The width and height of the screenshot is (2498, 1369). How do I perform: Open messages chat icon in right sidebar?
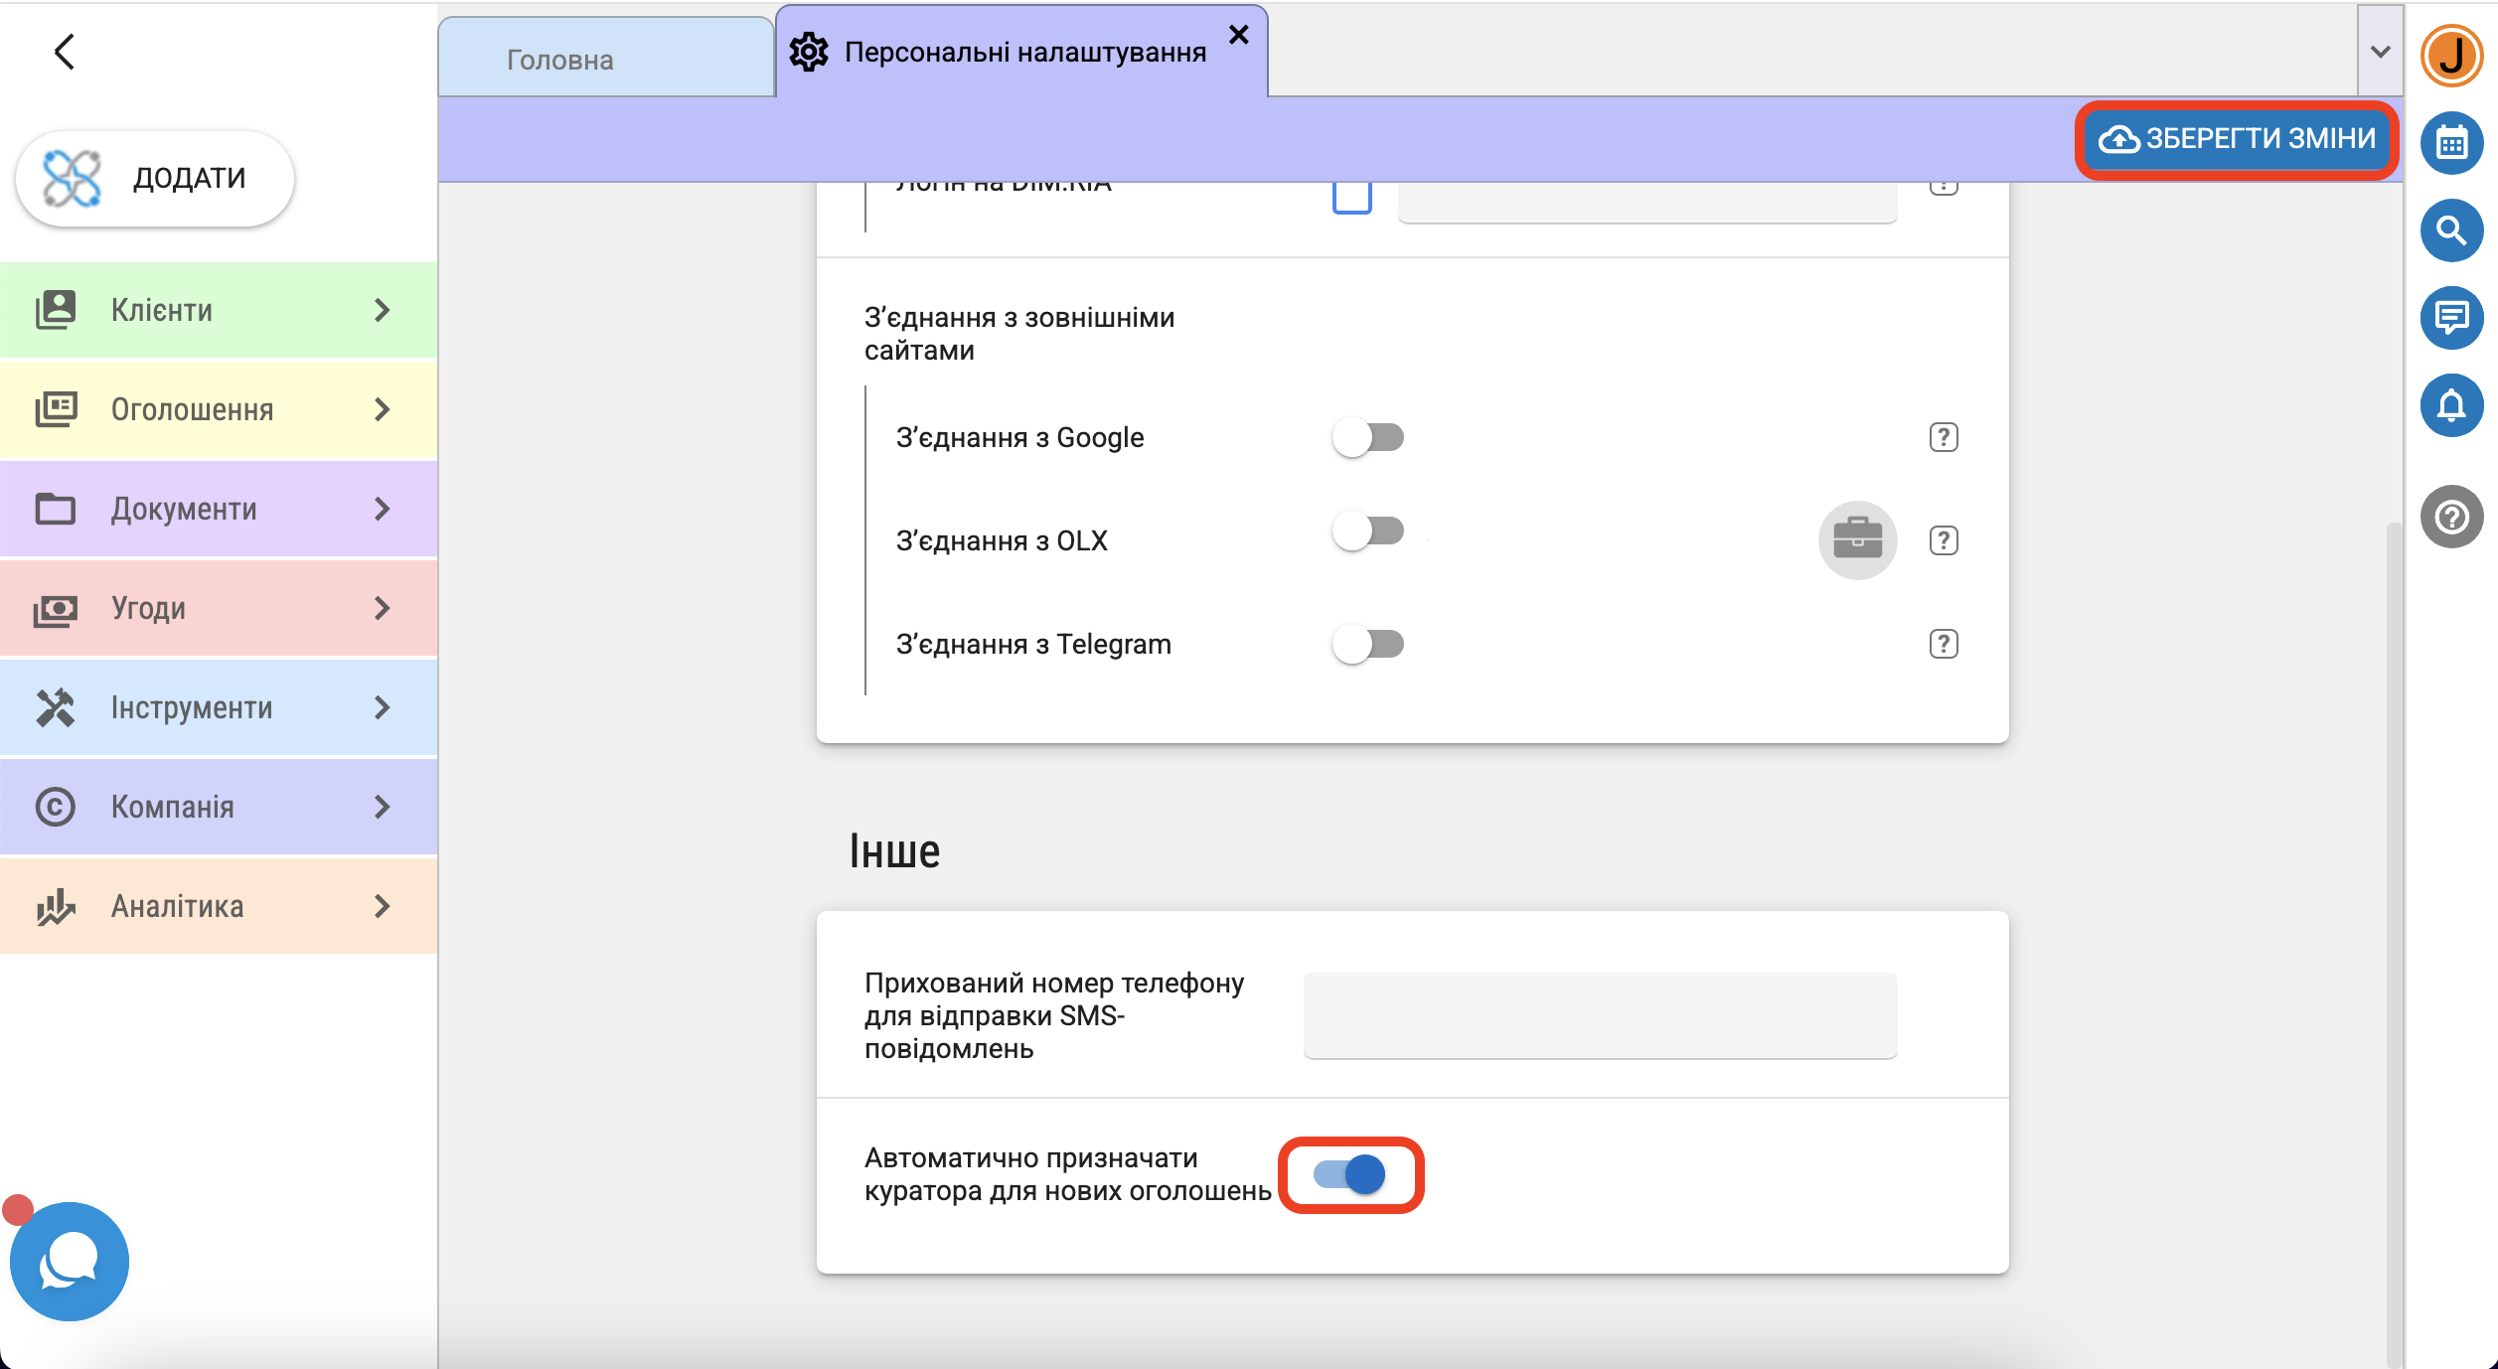coord(2450,318)
